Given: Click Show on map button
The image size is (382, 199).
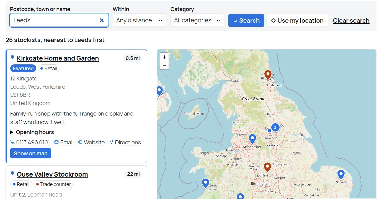Looking at the screenshot, I should point(31,153).
